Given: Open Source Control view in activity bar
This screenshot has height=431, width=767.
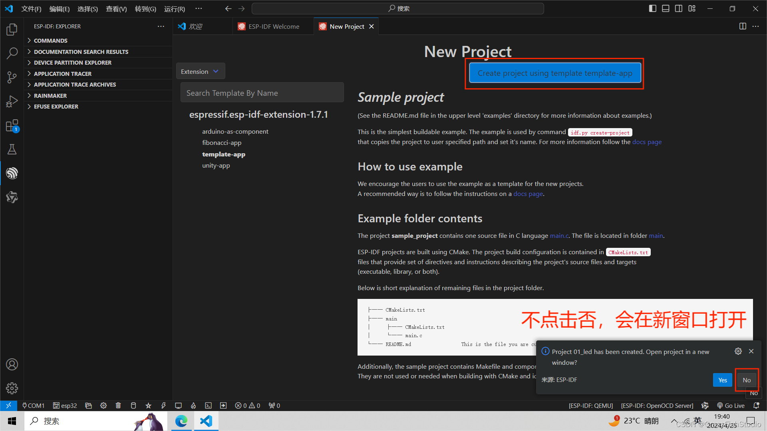Looking at the screenshot, I should pyautogui.click(x=12, y=77).
